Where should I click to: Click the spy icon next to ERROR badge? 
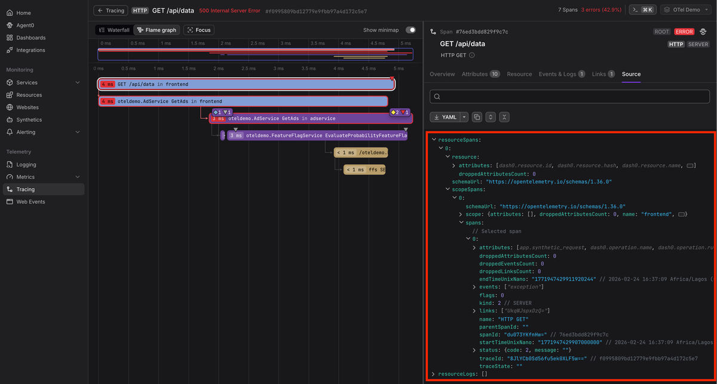click(x=703, y=32)
